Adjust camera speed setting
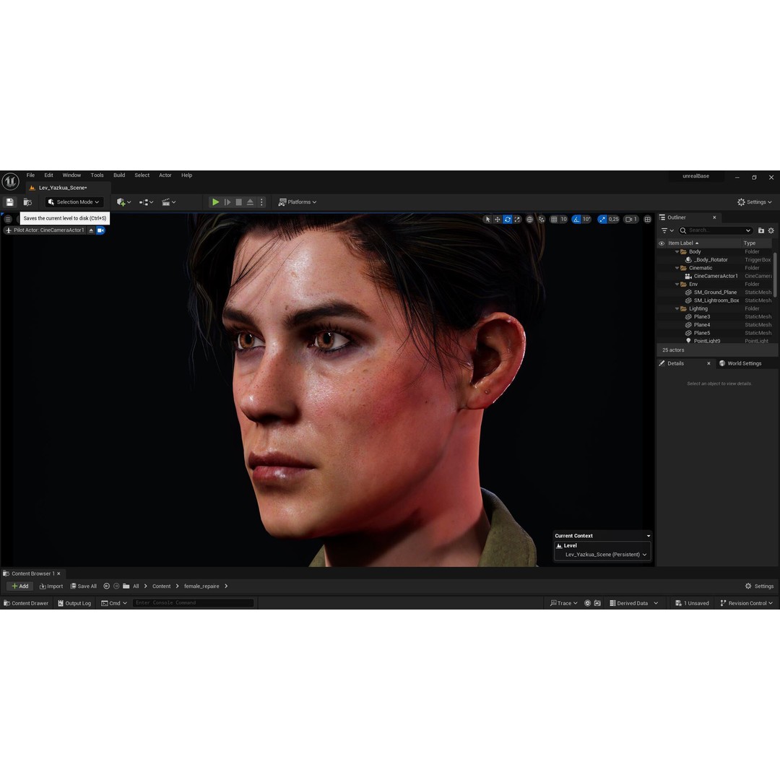 pyautogui.click(x=631, y=219)
